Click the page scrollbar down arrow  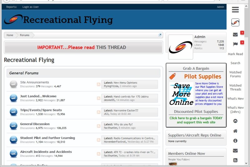pos(246,163)
